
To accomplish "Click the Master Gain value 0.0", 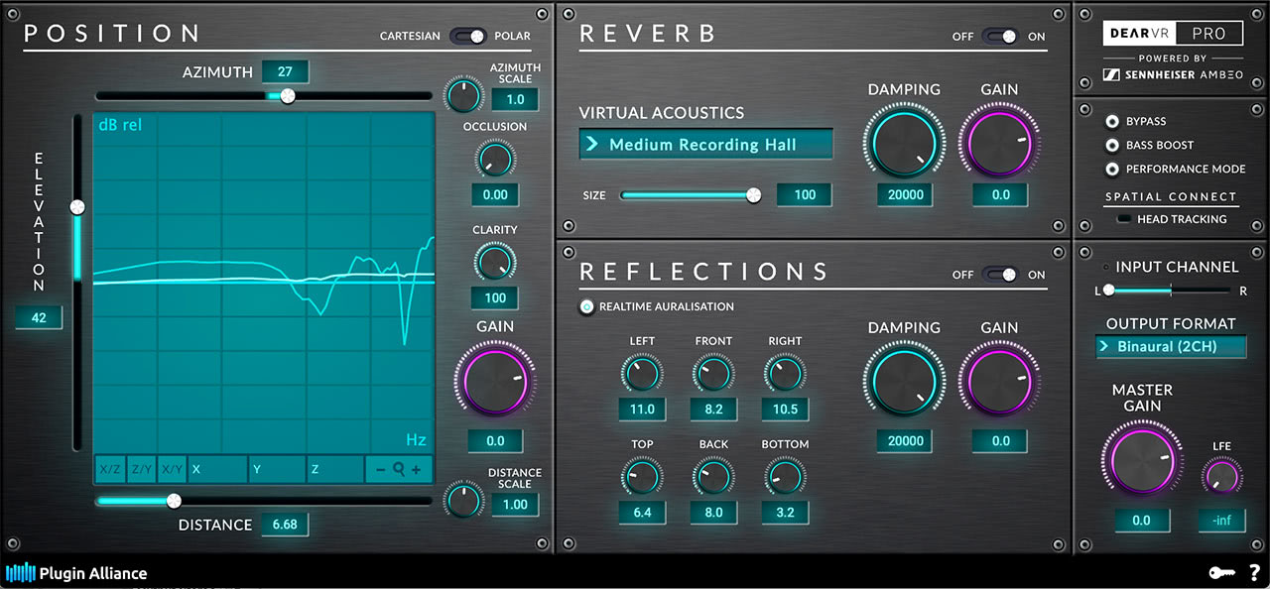I will pos(1141,520).
